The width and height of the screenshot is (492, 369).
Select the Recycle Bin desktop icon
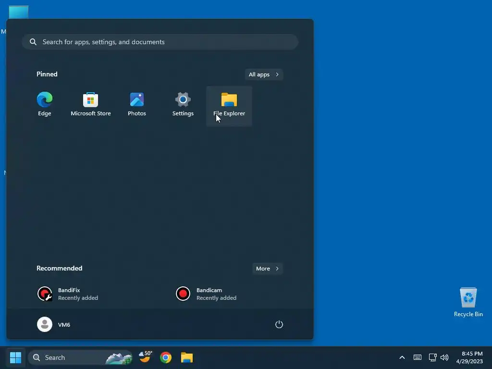(468, 302)
